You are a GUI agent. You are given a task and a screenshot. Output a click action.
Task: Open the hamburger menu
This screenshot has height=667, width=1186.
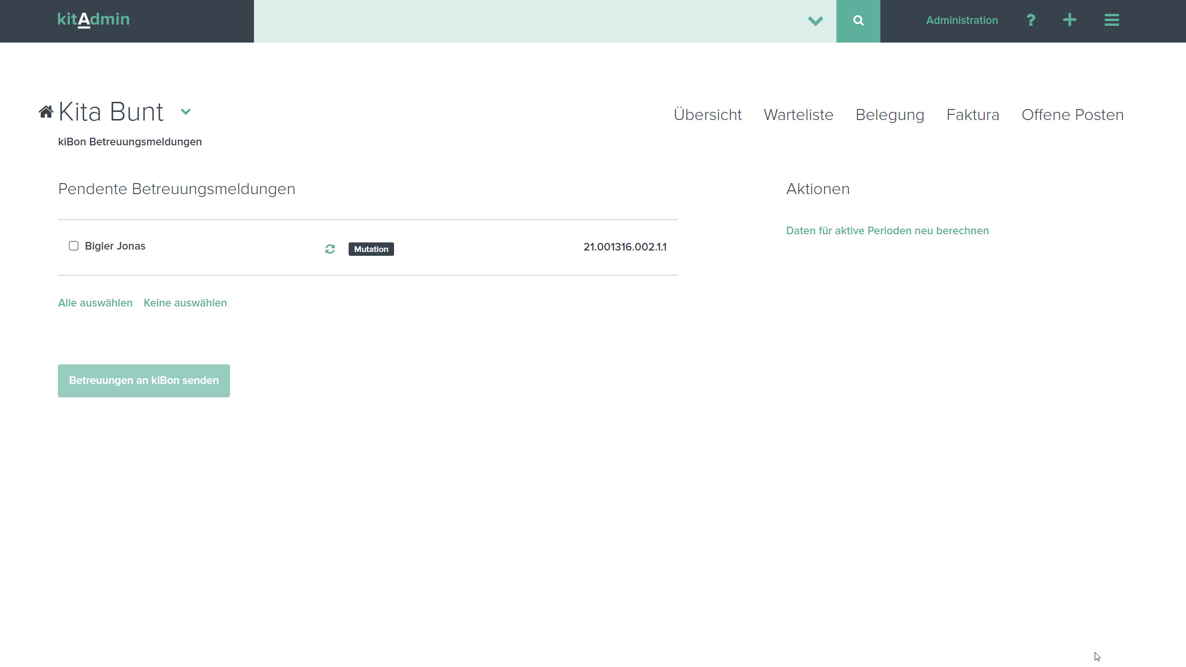click(x=1112, y=20)
